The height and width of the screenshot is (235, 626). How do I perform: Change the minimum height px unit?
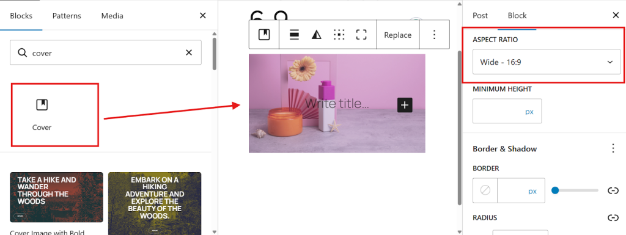(529, 112)
